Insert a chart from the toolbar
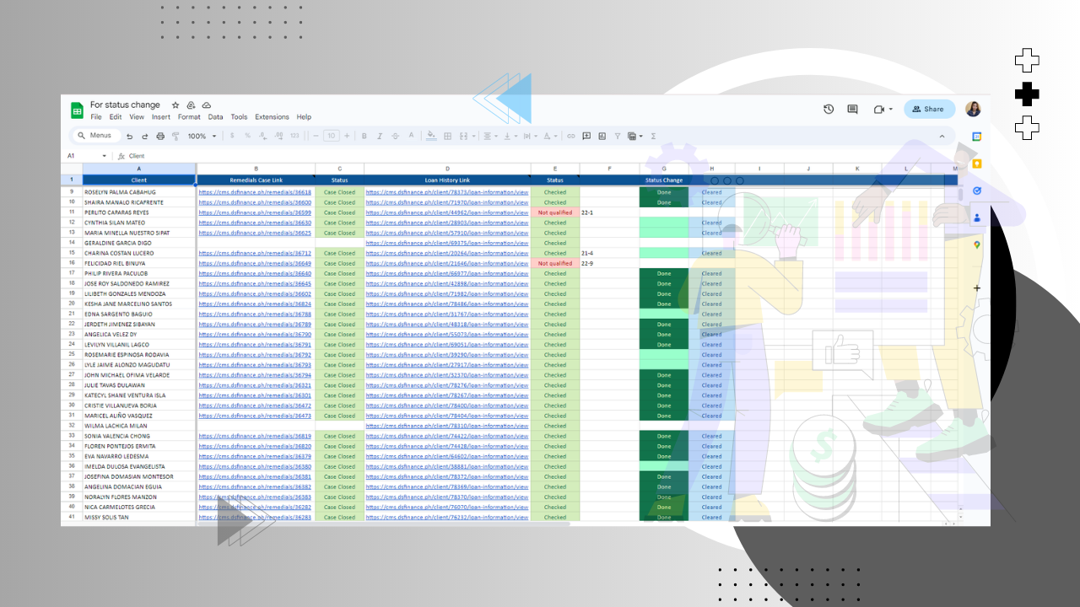 (602, 136)
